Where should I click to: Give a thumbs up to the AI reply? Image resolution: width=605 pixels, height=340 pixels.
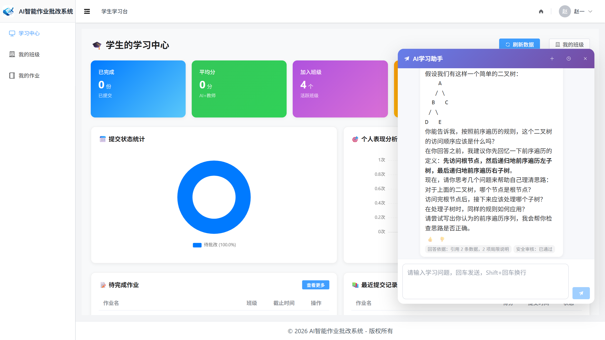click(x=430, y=239)
